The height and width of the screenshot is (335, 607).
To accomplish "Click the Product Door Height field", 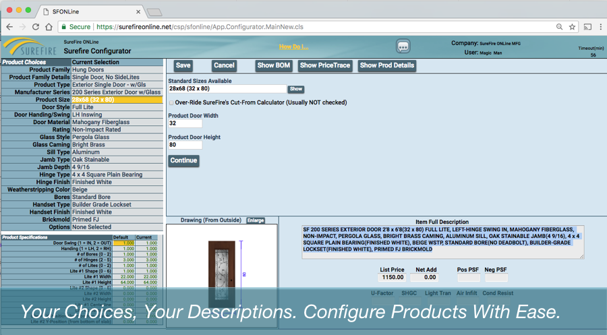I will click(185, 145).
